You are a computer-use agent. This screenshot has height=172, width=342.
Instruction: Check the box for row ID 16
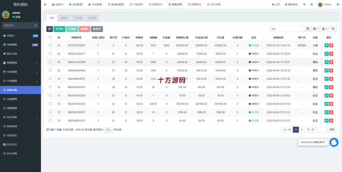click(50, 103)
